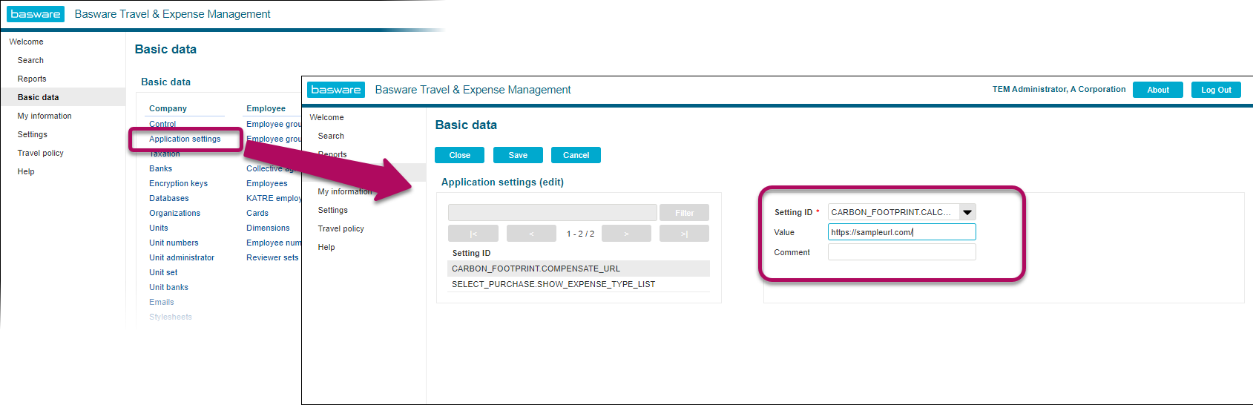Go to first page of settings list
This screenshot has width=1253, height=405.
pos(473,234)
